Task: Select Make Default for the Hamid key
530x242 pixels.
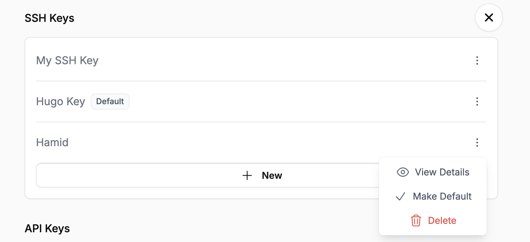Action: pos(442,196)
